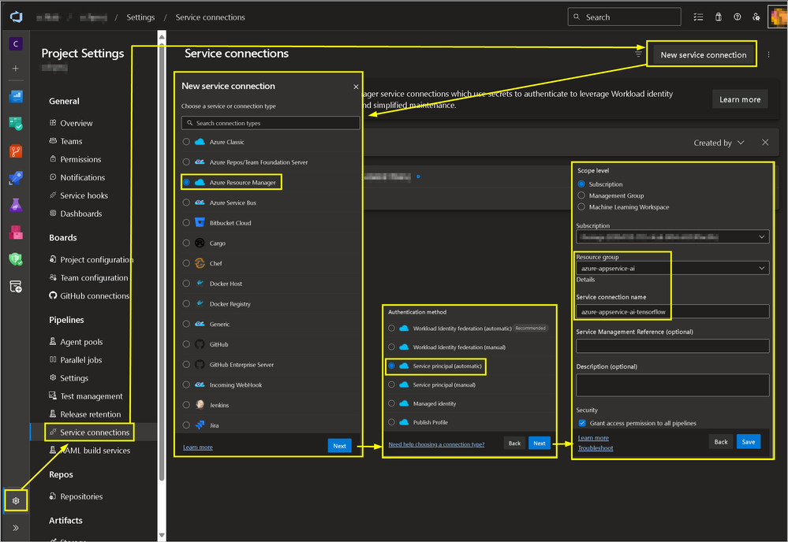Open the Test Plans flask icon
The image size is (788, 542).
[16, 206]
